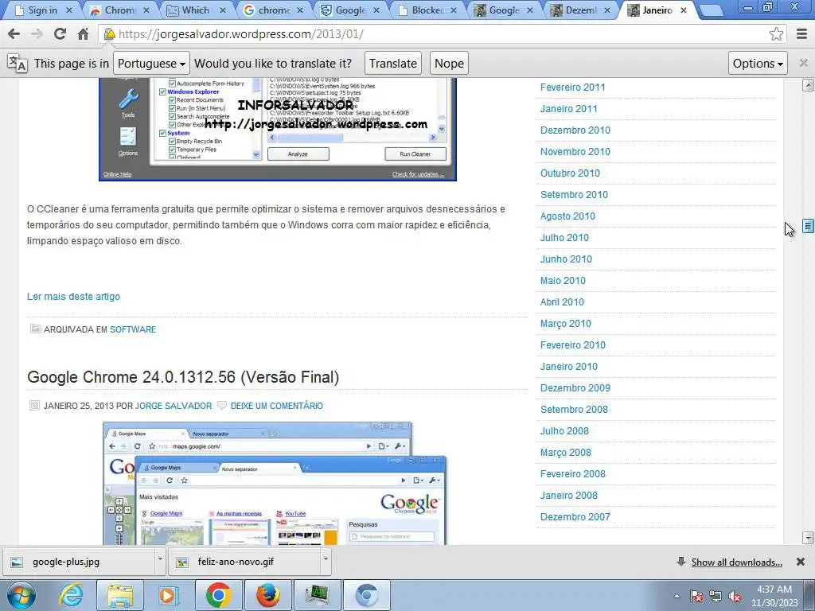
Task: Switch to the Which tab
Action: click(x=196, y=10)
